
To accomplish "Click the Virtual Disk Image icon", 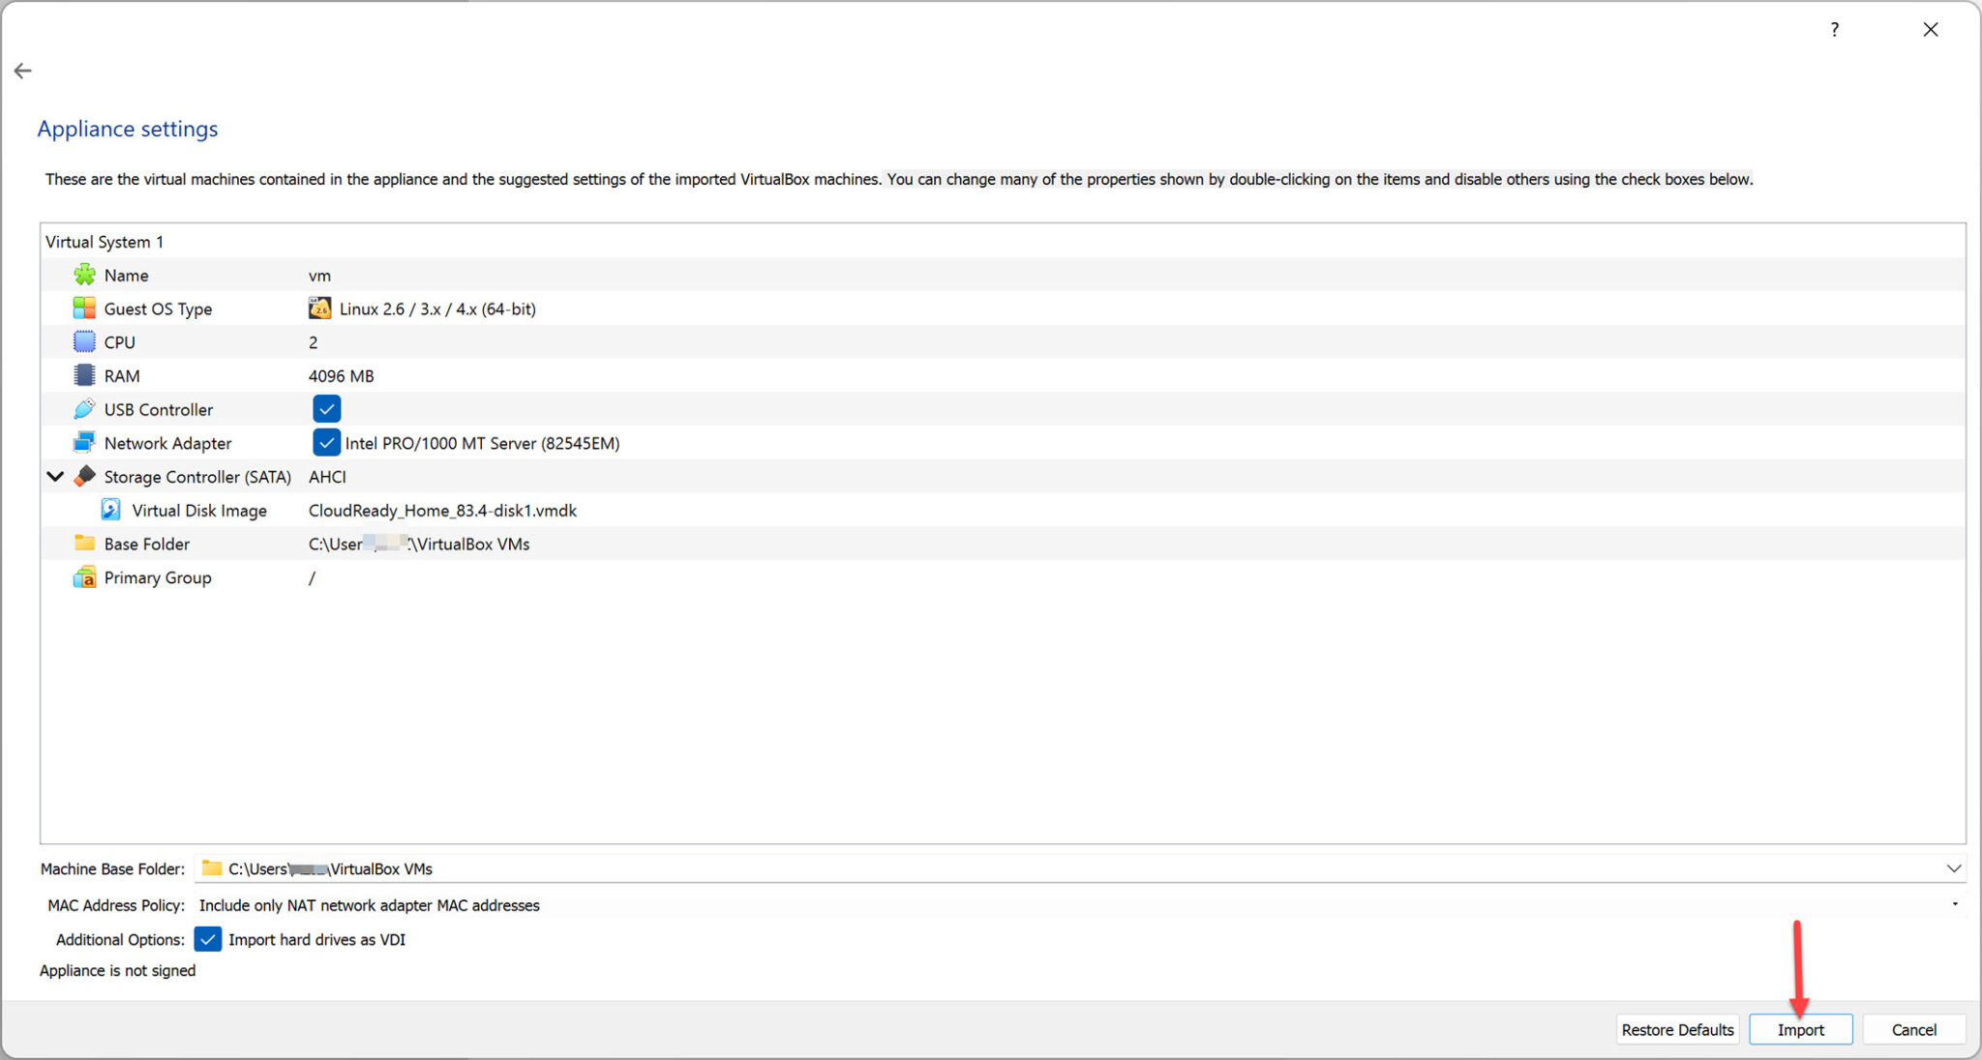I will point(111,510).
